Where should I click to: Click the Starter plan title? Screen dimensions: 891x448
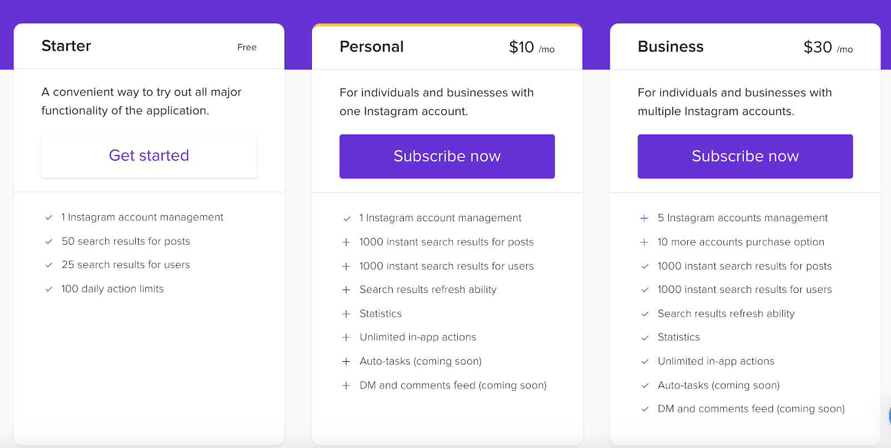pyautogui.click(x=66, y=46)
